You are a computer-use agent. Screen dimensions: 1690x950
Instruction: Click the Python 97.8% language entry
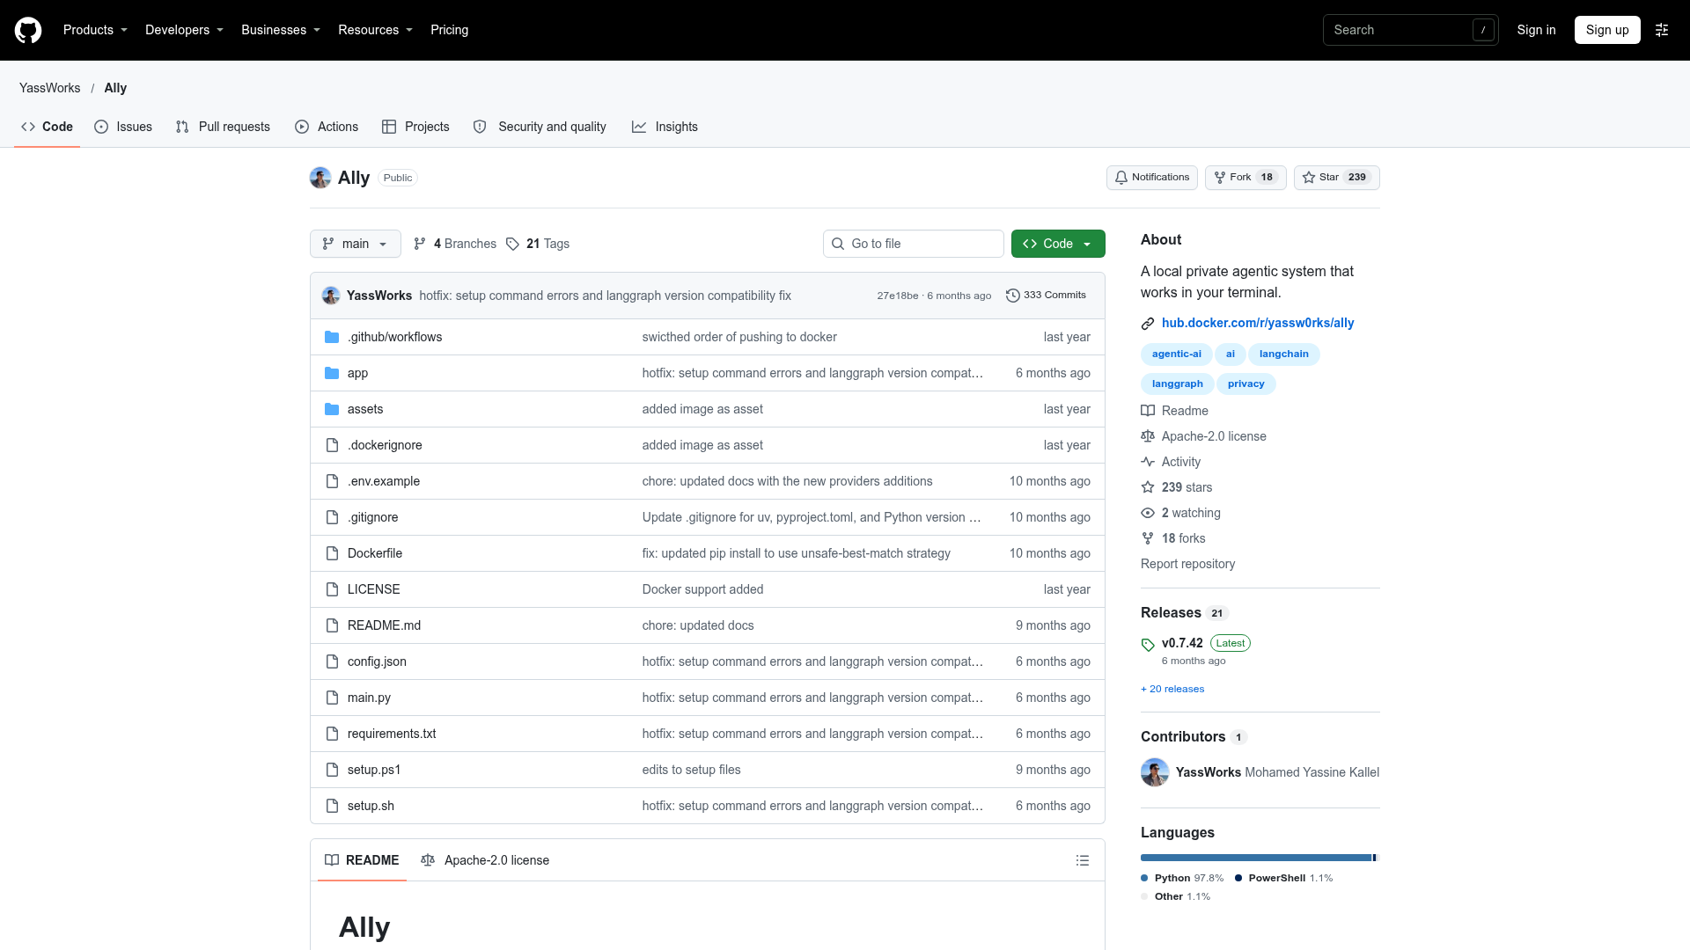pyautogui.click(x=1182, y=878)
